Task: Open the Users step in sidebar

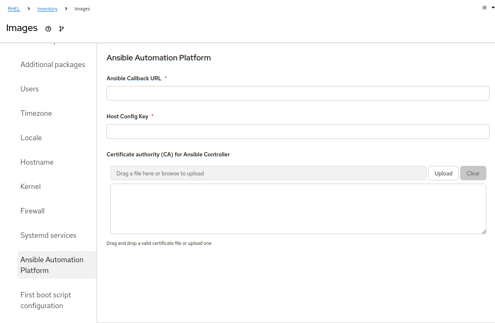Action: point(29,89)
